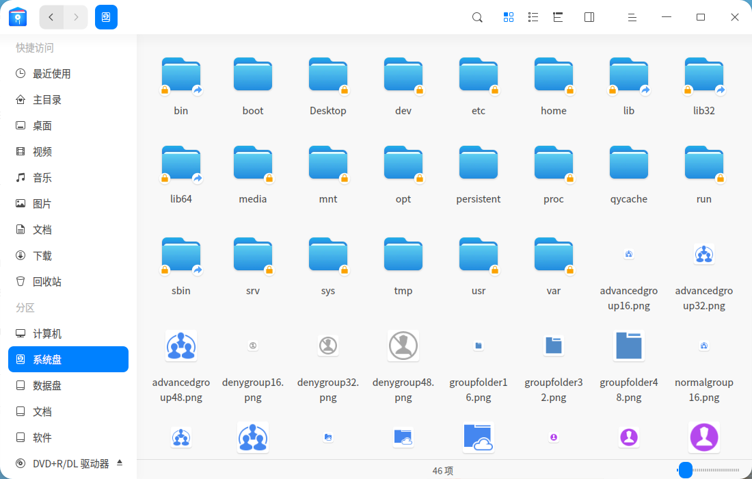Select denygroup16.png file
The height and width of the screenshot is (479, 752).
pos(253,346)
